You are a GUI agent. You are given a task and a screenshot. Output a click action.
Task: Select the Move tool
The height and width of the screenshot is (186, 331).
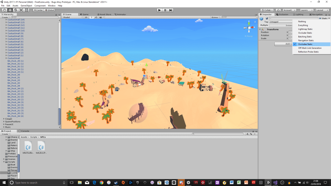click(x=10, y=10)
